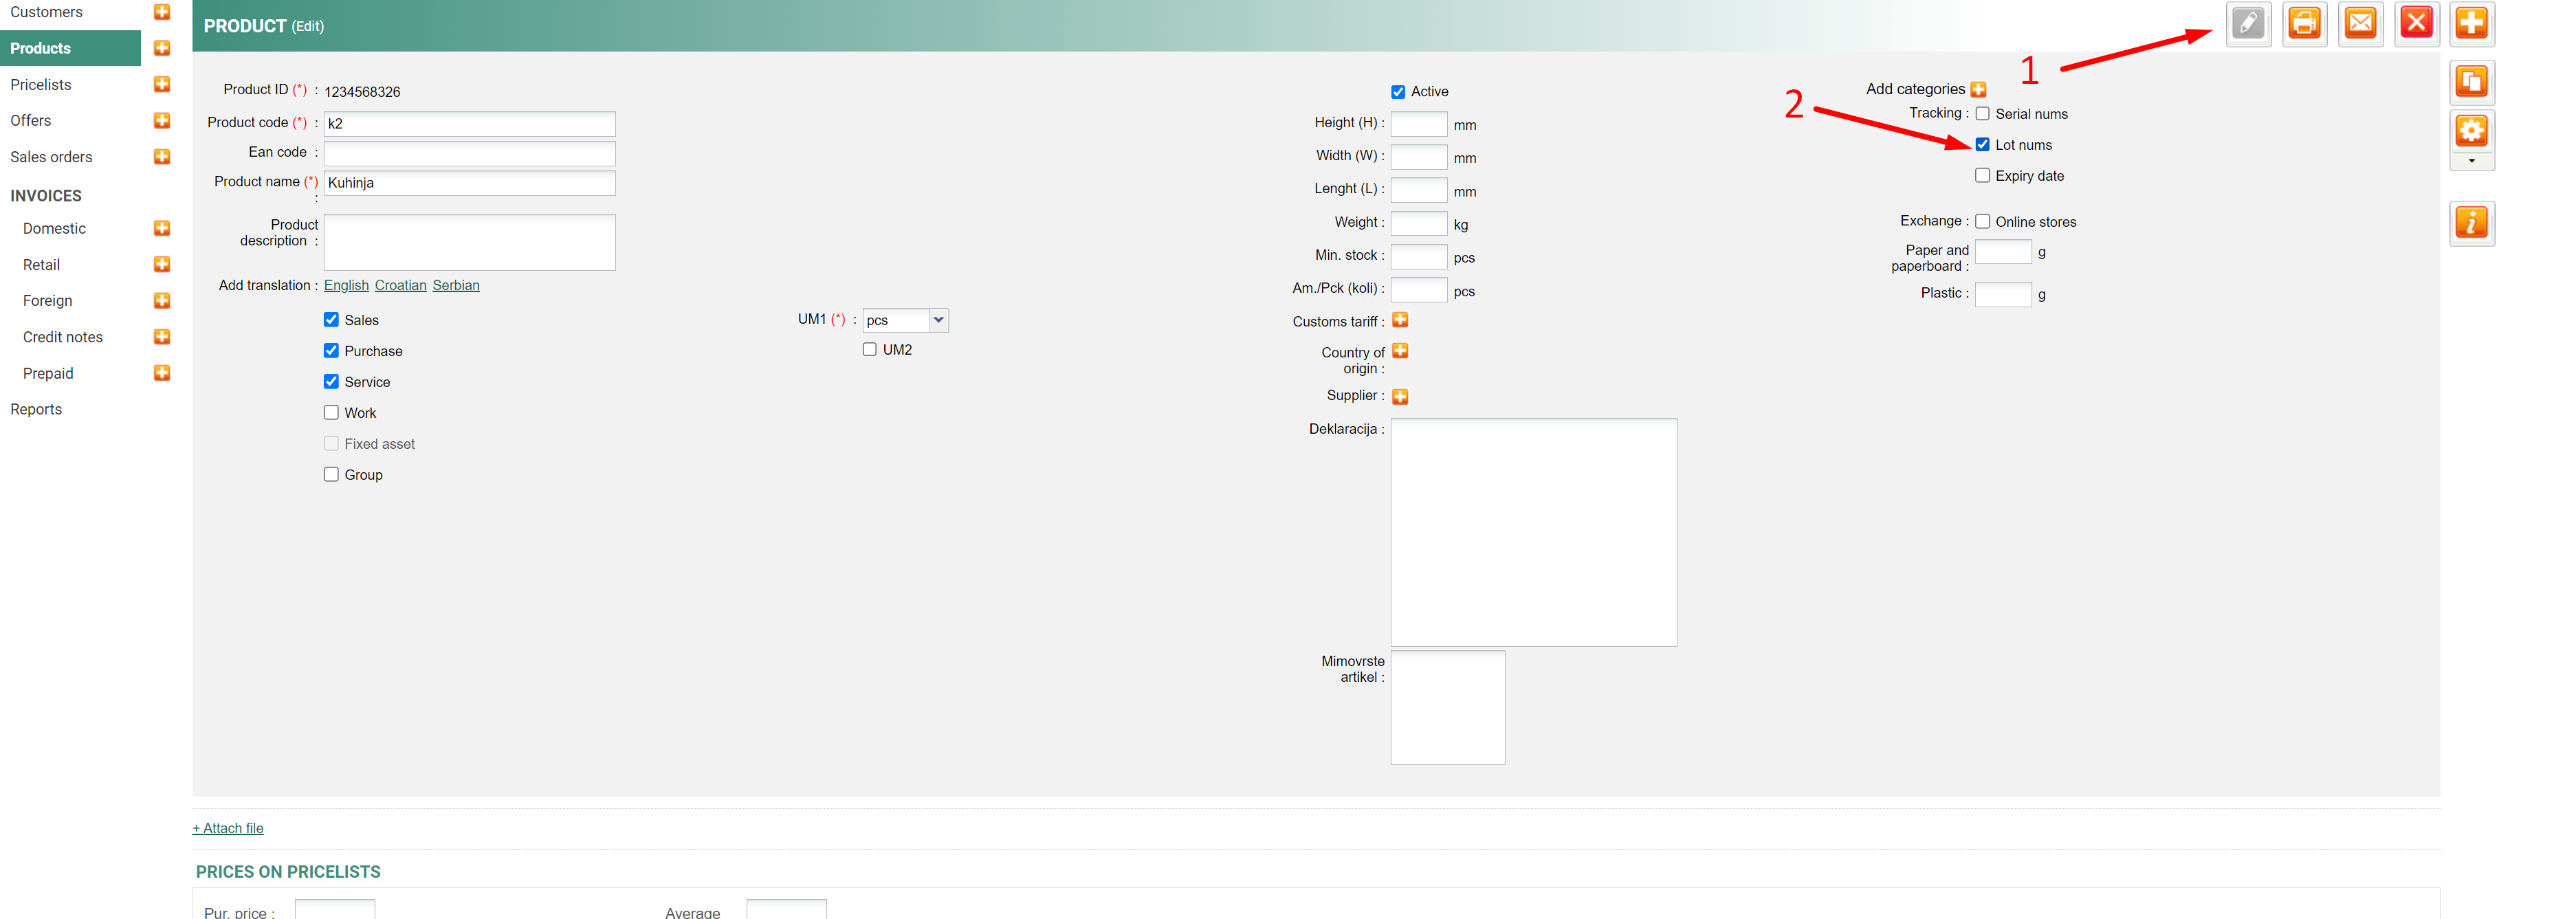The width and height of the screenshot is (2576, 919).
Task: Uncheck the Lot nums checkbox
Action: pyautogui.click(x=1982, y=145)
